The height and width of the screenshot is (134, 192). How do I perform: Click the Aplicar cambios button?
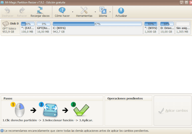coord(173,111)
